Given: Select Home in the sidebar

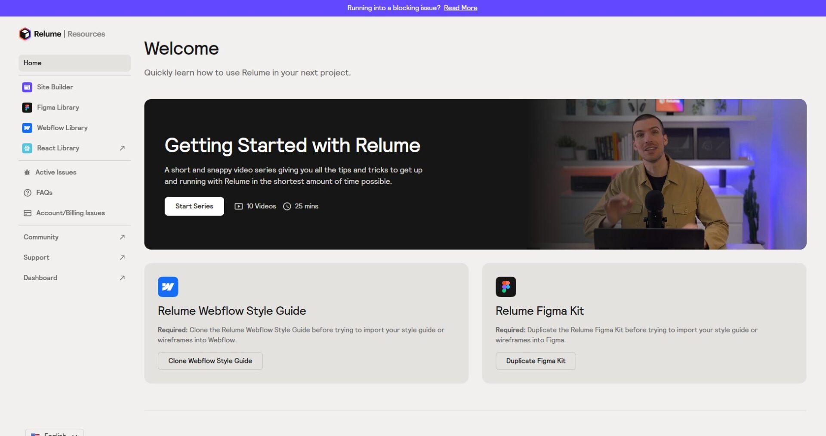Looking at the screenshot, I should (x=74, y=63).
